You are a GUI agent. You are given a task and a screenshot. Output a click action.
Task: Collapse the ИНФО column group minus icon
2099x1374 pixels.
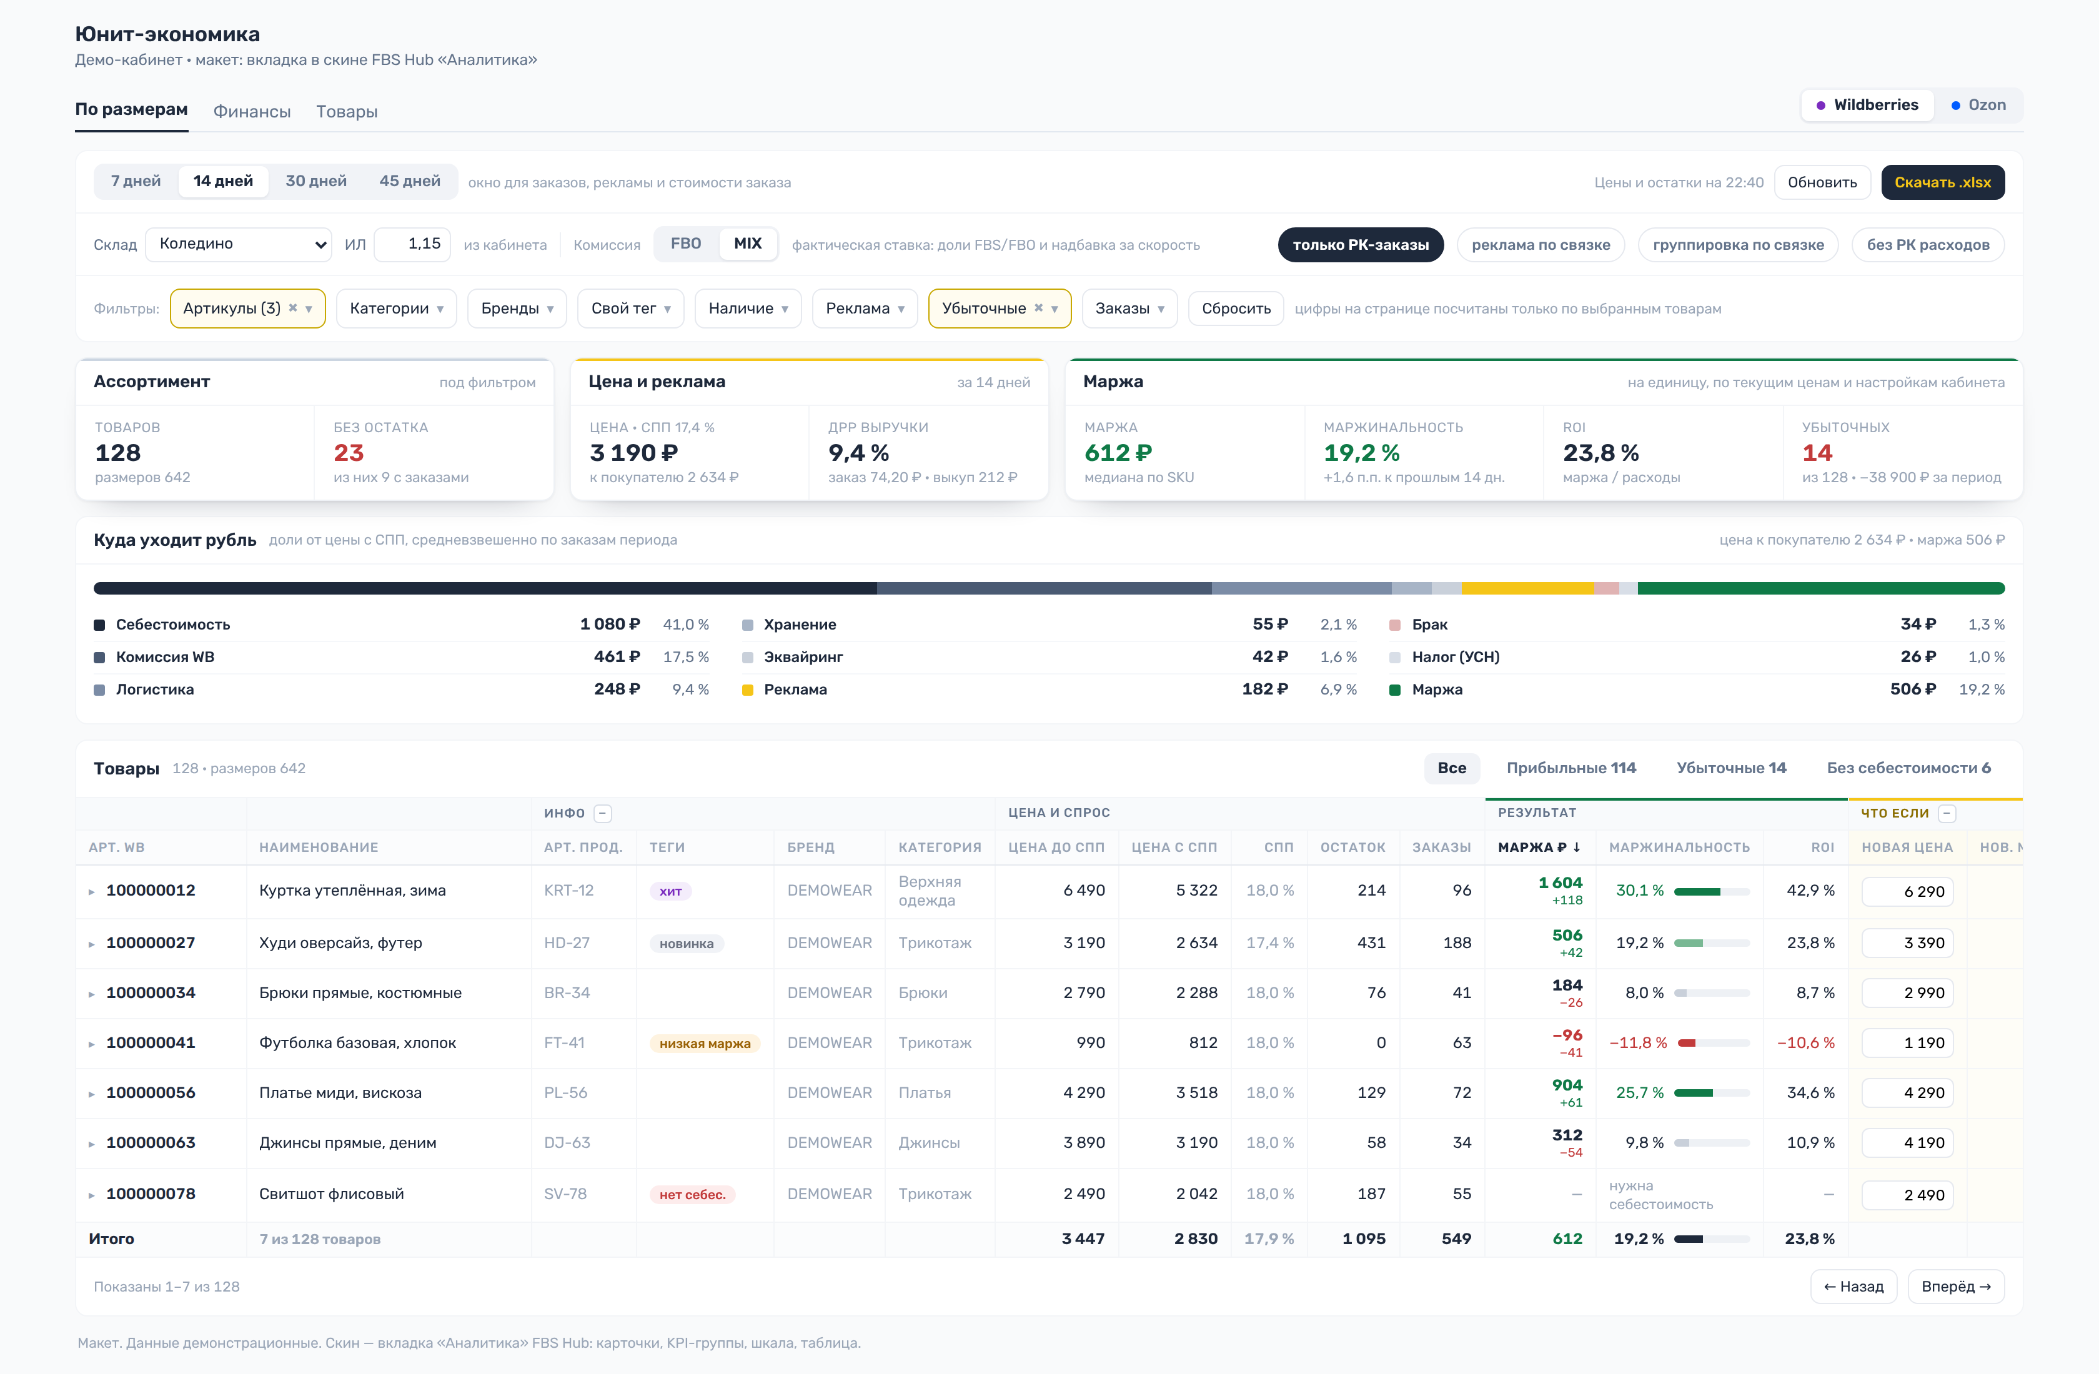(602, 813)
